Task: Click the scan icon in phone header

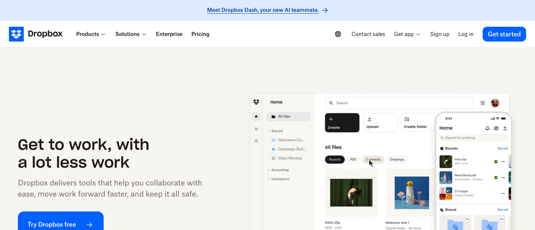Action: tap(496, 128)
